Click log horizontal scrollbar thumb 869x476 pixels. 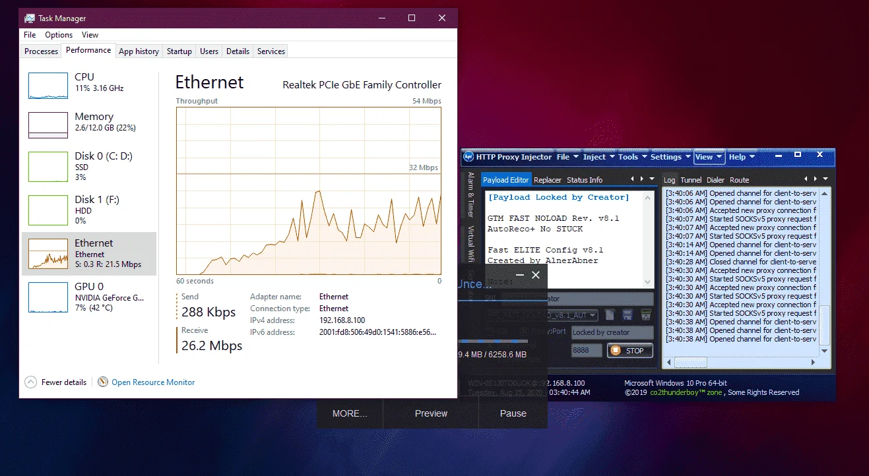(690, 362)
